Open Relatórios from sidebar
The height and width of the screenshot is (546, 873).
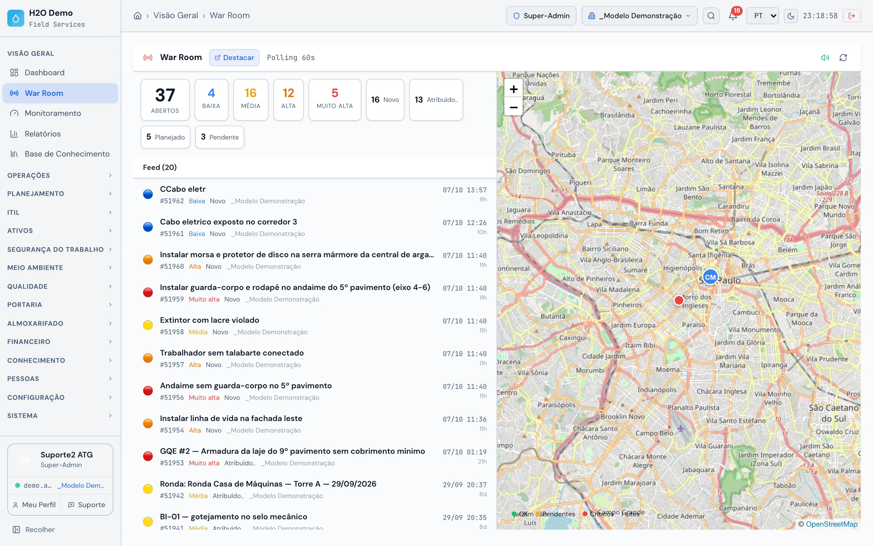(60, 133)
